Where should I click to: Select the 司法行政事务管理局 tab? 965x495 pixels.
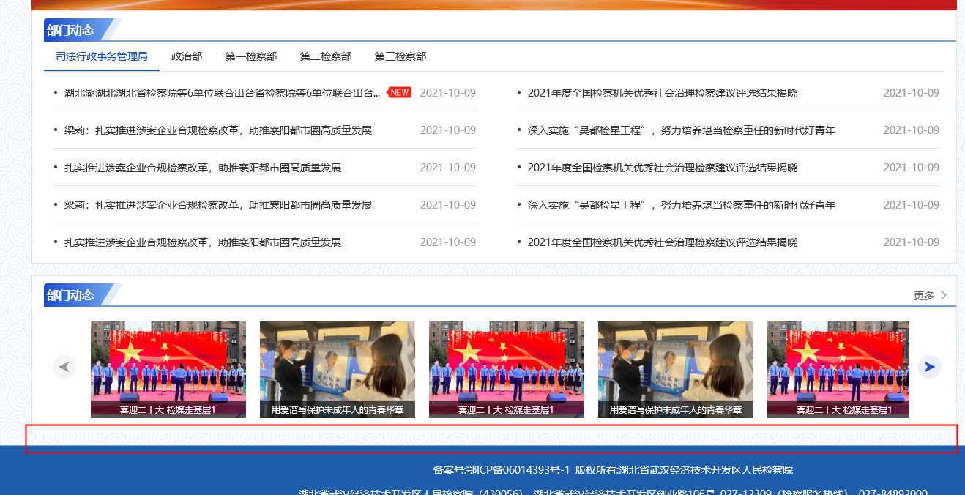tap(102, 56)
